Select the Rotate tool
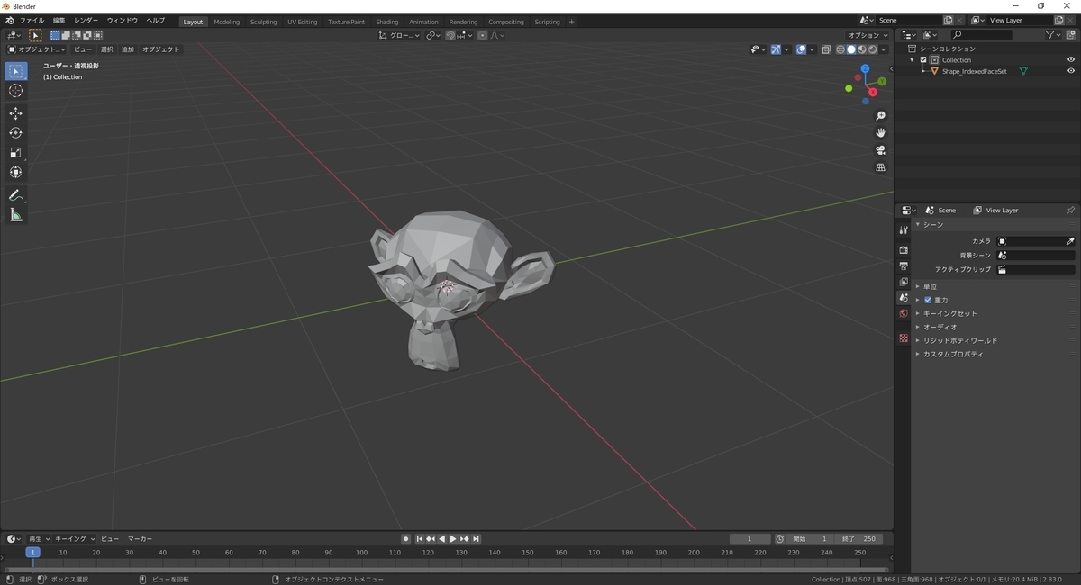This screenshot has height=585, width=1081. click(16, 132)
